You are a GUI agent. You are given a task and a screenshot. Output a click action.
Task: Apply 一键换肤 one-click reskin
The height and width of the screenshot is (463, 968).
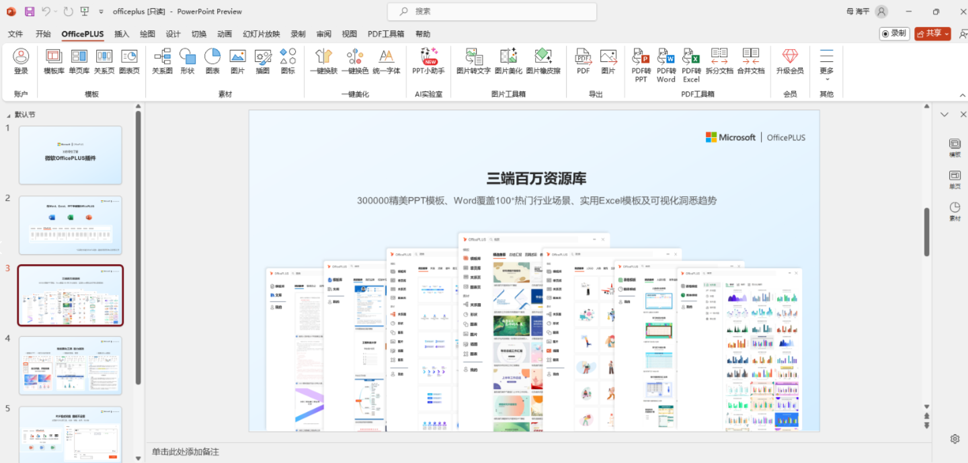pos(323,61)
